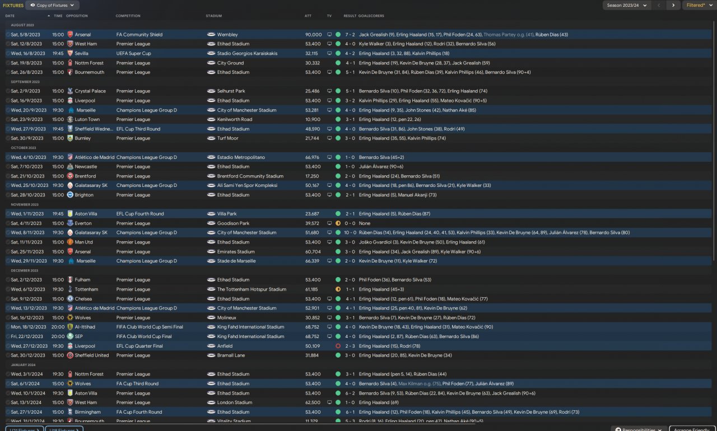
Task: Select the row circle for Sat, 12/8/2023
Action: tap(8, 44)
